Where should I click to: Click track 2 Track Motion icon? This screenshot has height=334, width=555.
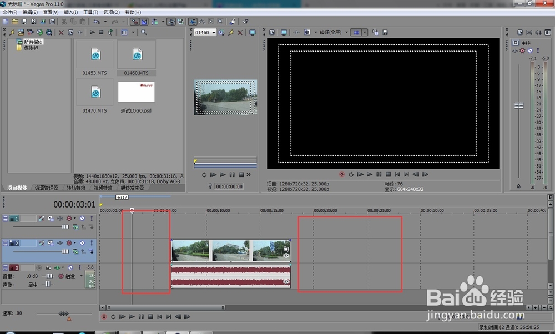pyautogui.click(x=51, y=243)
